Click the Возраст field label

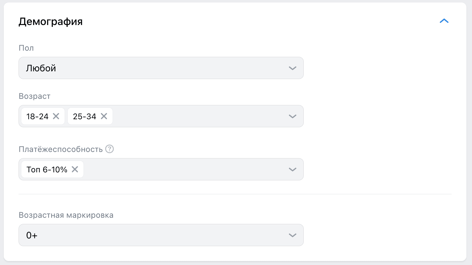coord(34,96)
